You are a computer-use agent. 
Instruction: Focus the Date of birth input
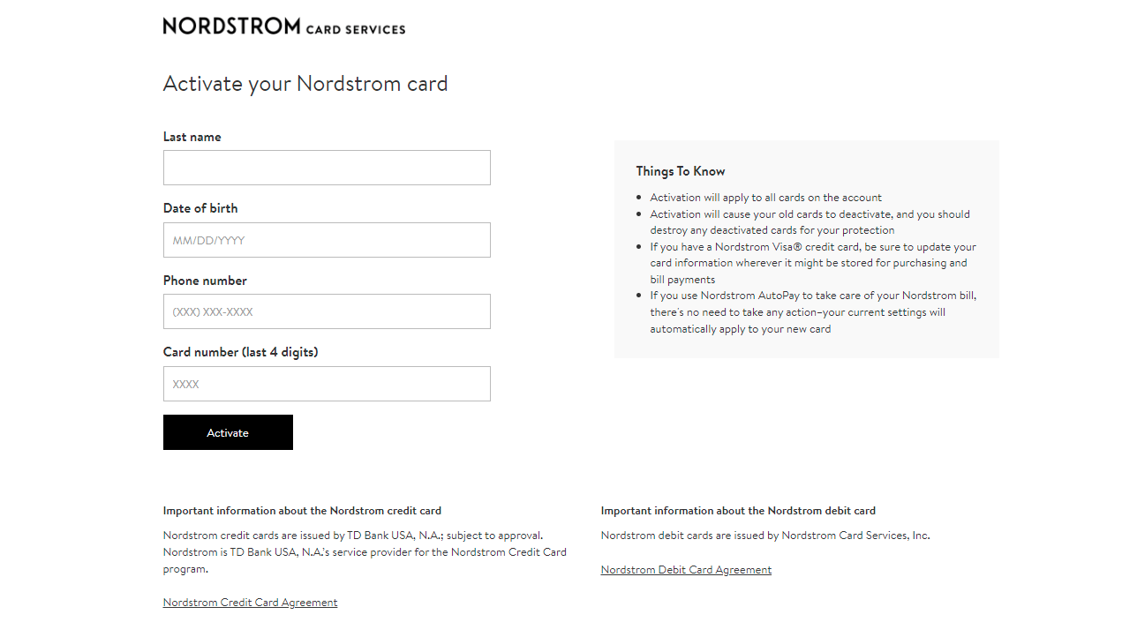[327, 240]
